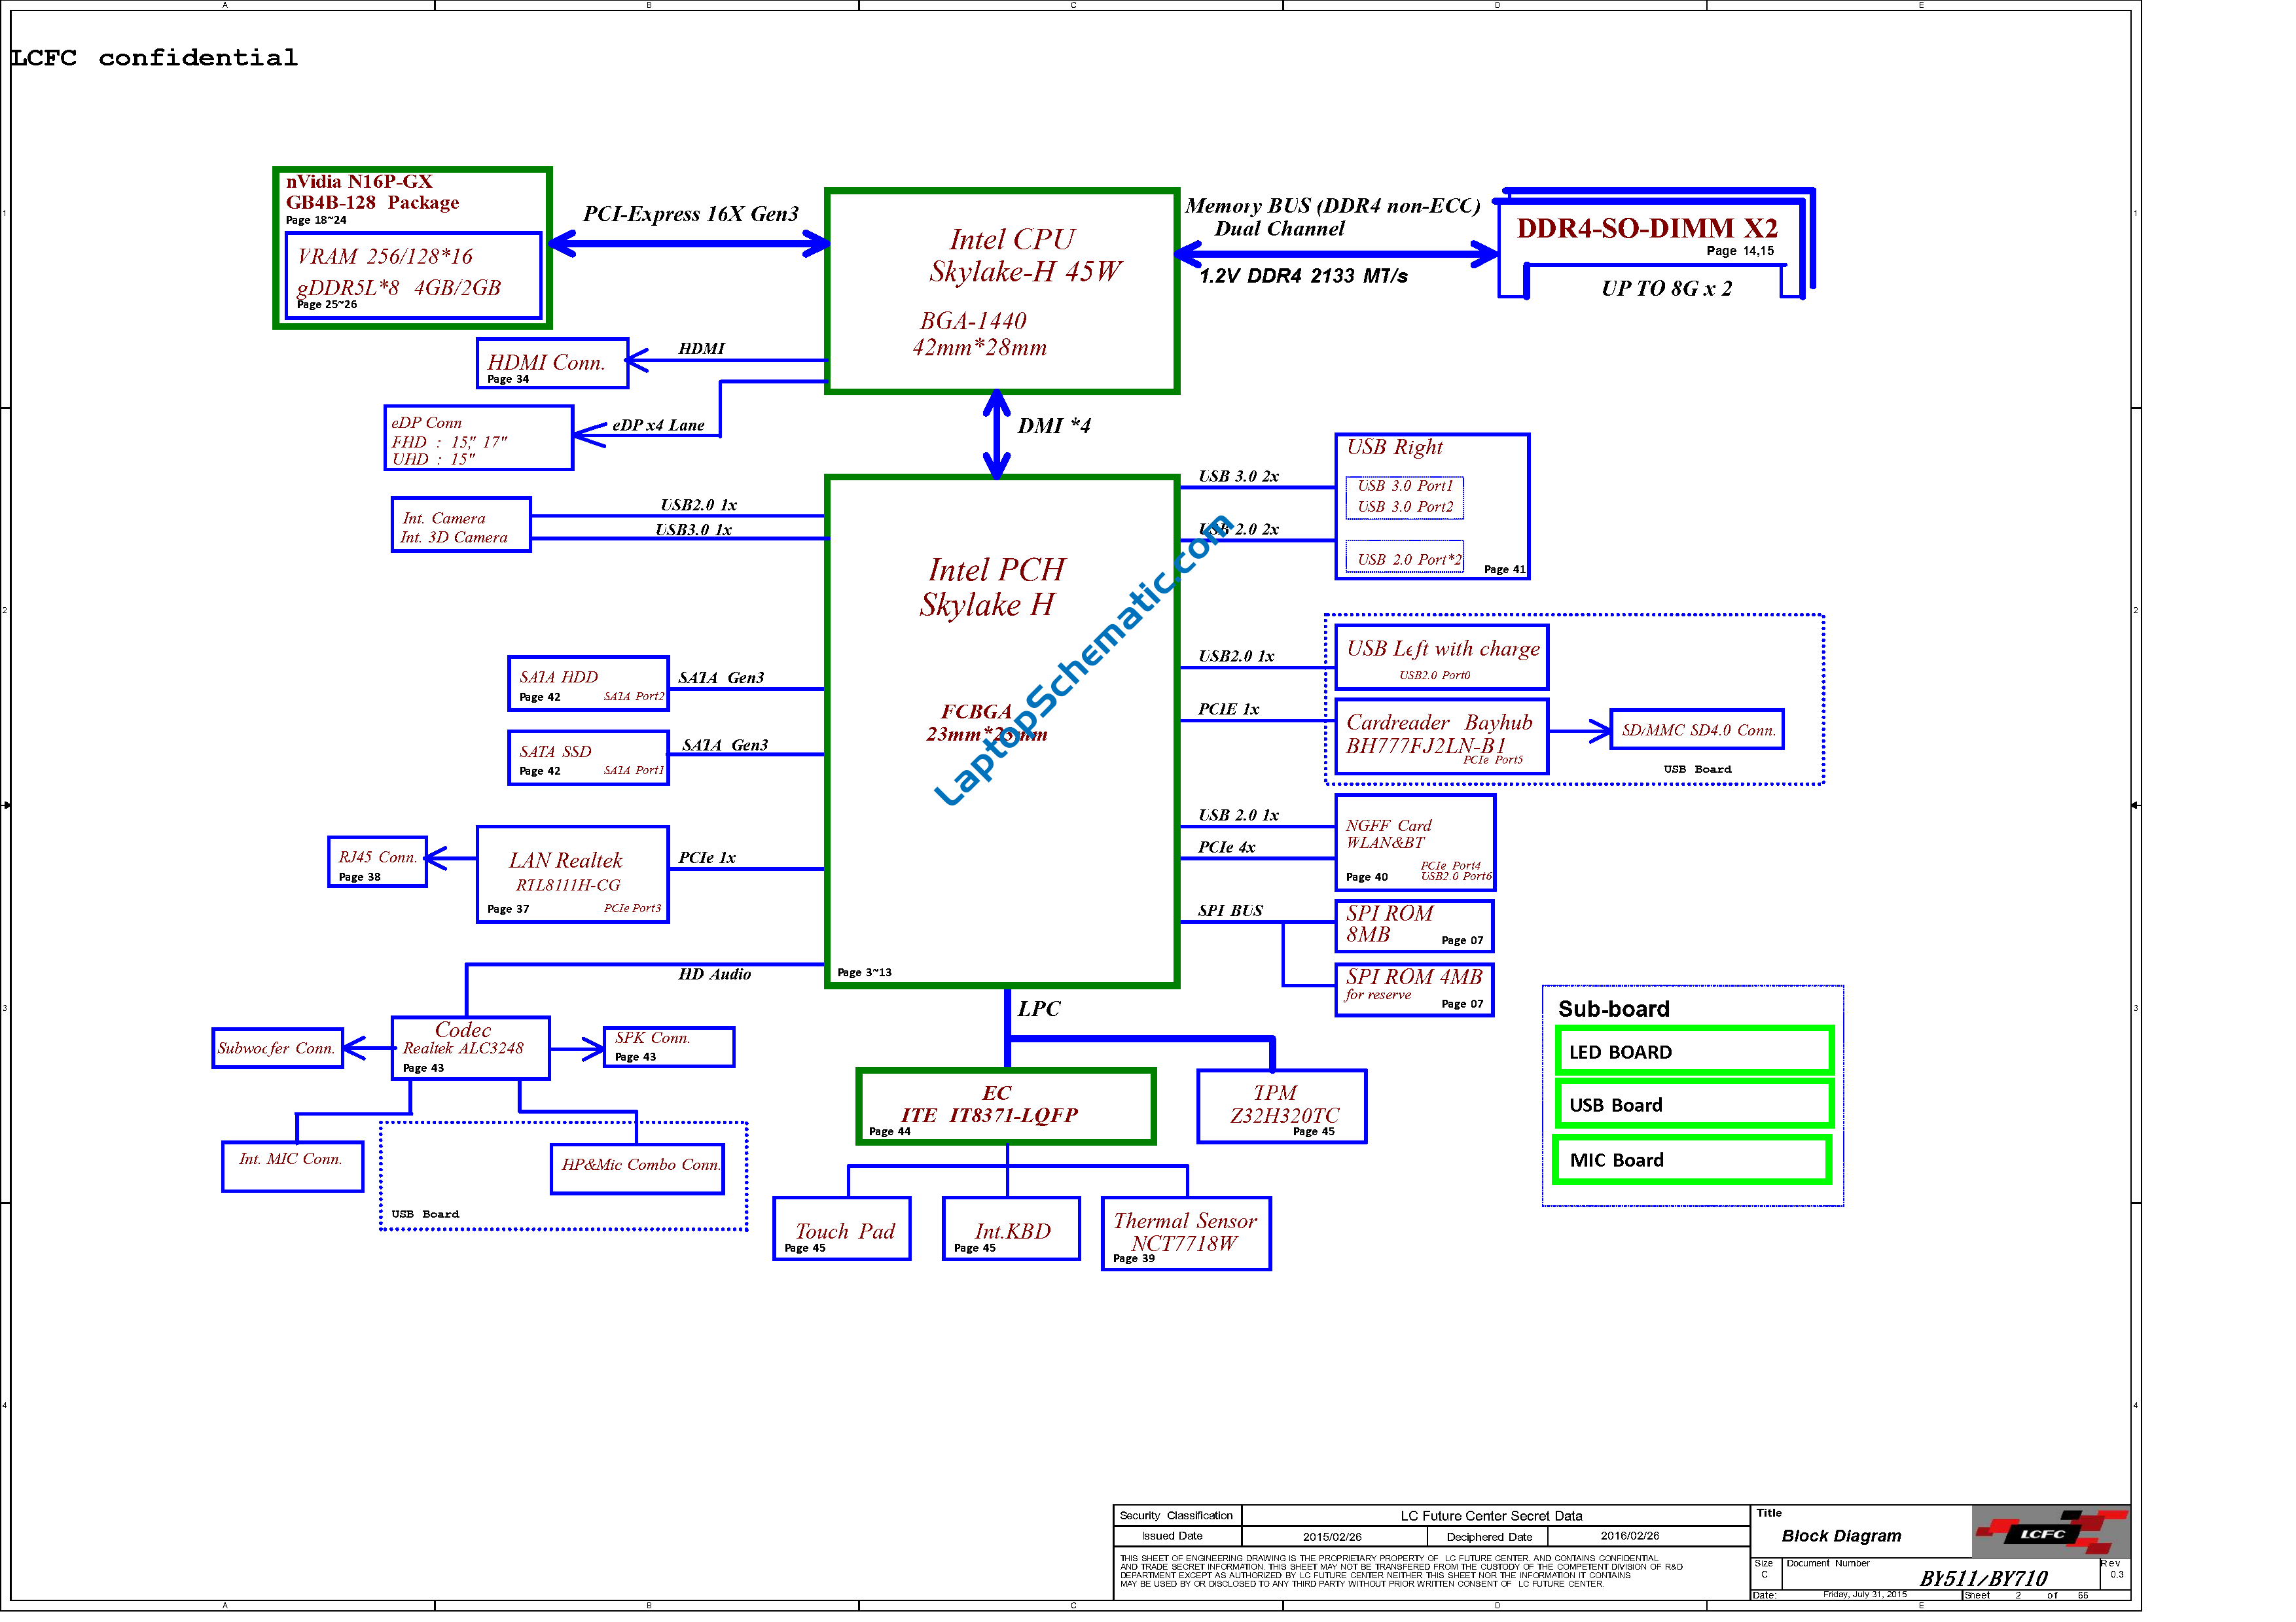Click the 'LC Future Center Secret Data' text
The image size is (2296, 1622).
tap(1491, 1516)
